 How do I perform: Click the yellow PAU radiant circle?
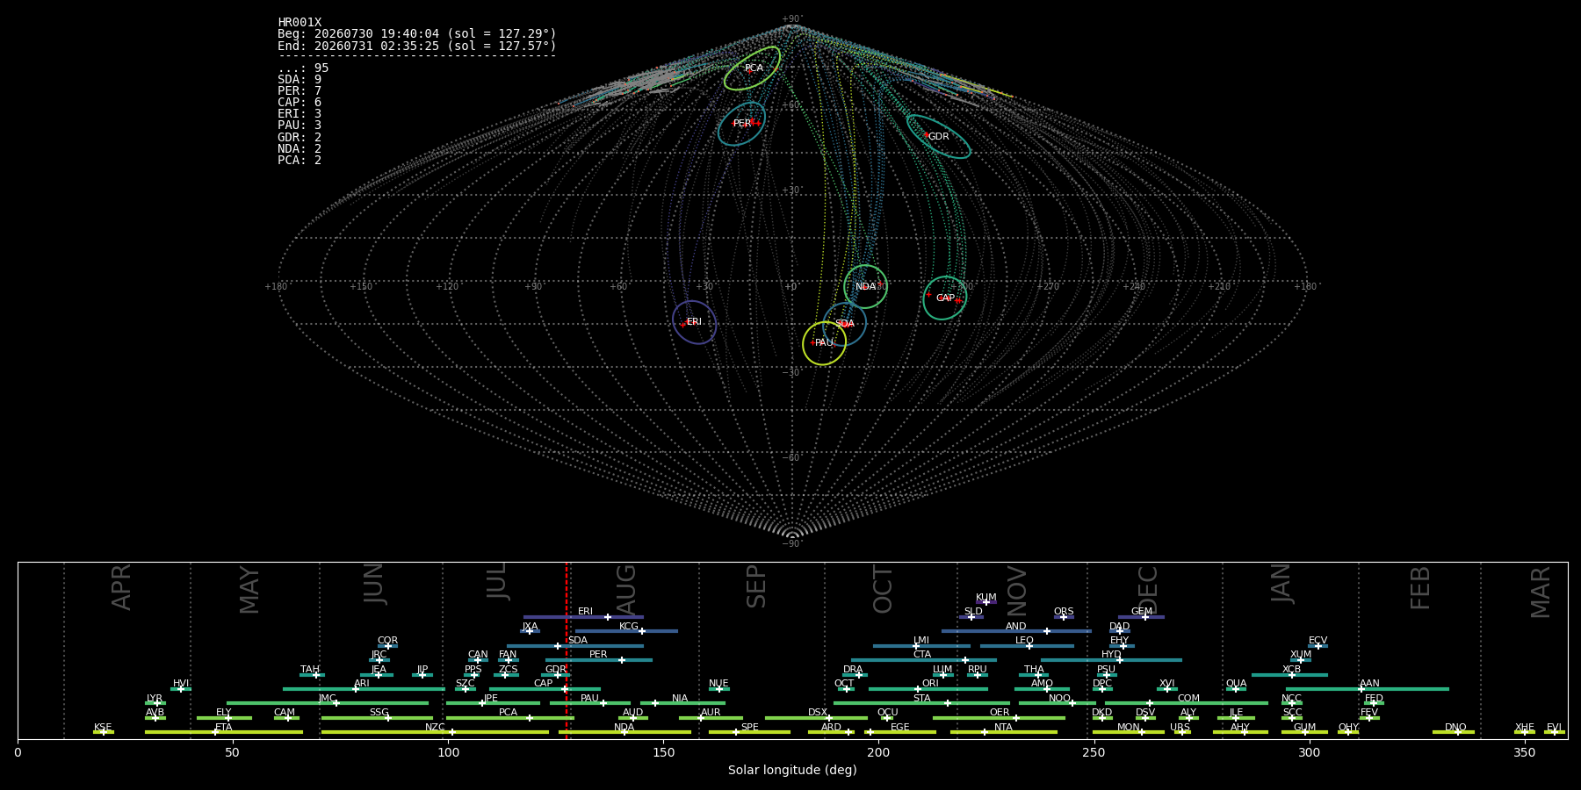[x=824, y=343]
